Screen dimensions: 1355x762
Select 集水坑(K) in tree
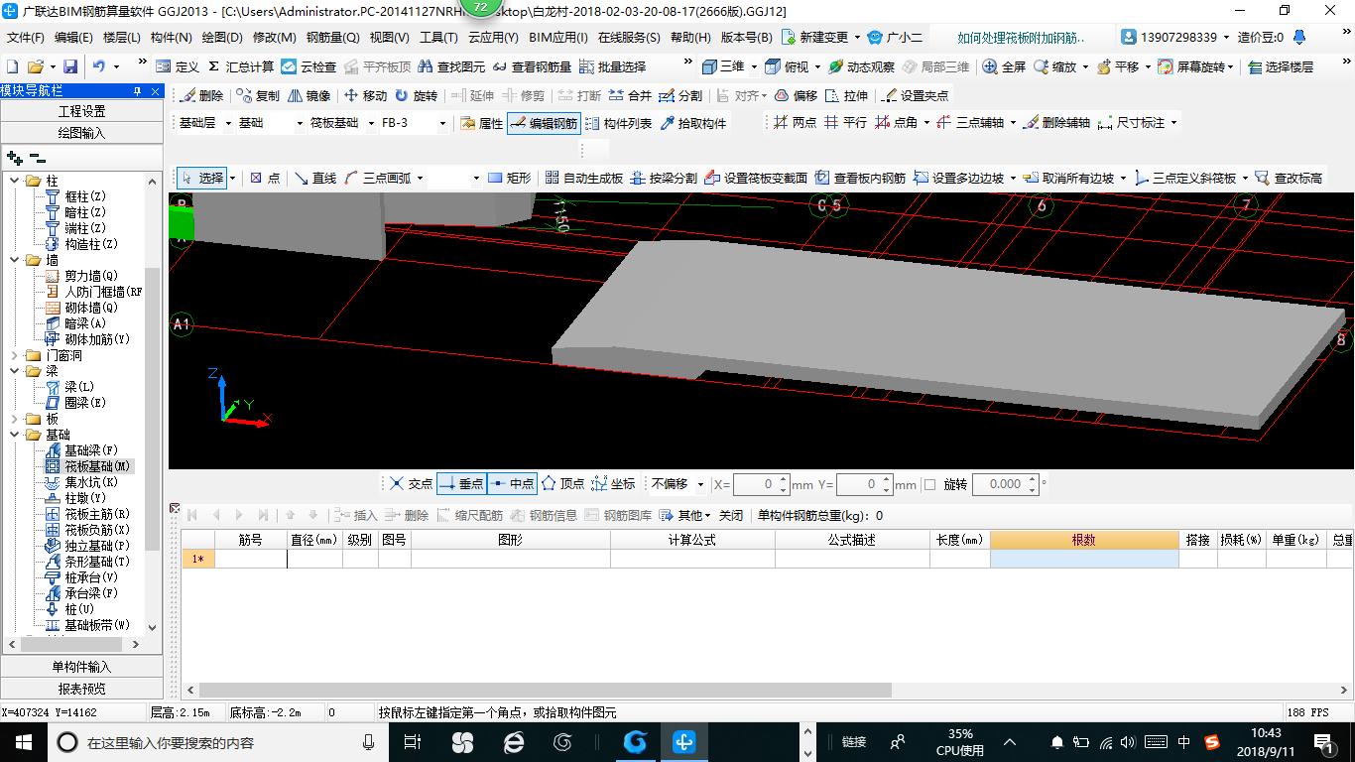pos(91,482)
